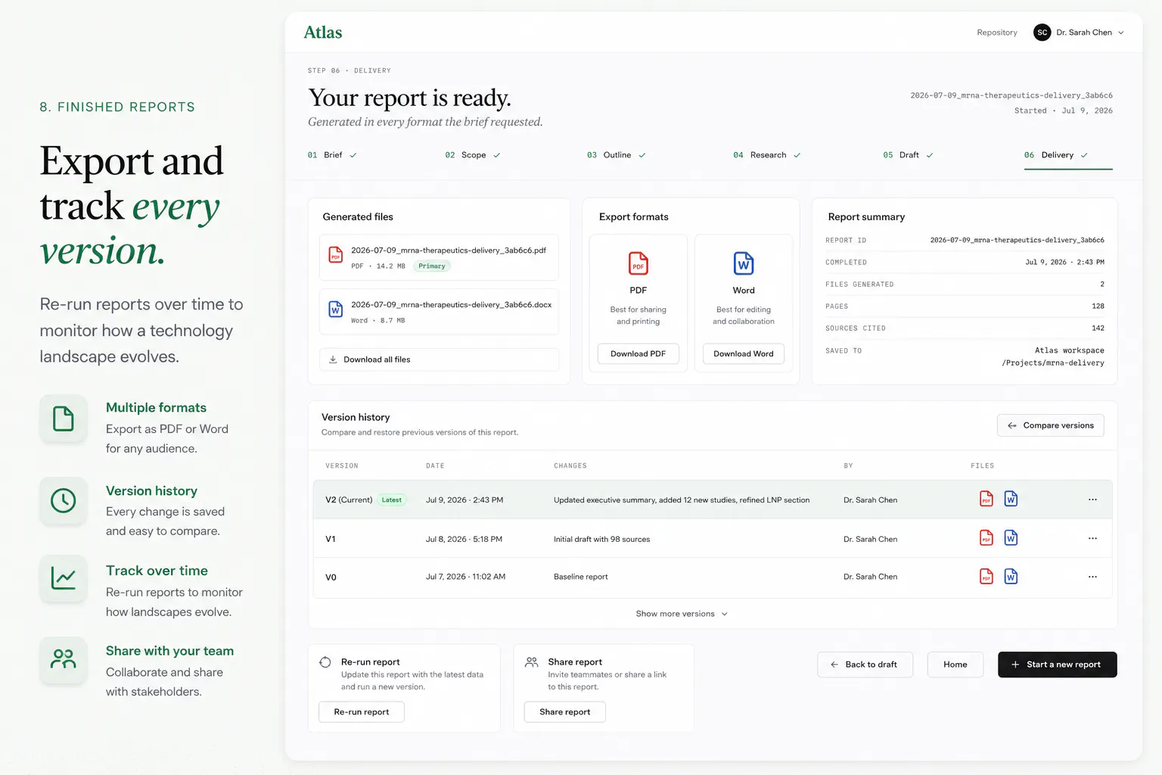This screenshot has width=1162, height=775.
Task: Open the Repository link
Action: (997, 33)
